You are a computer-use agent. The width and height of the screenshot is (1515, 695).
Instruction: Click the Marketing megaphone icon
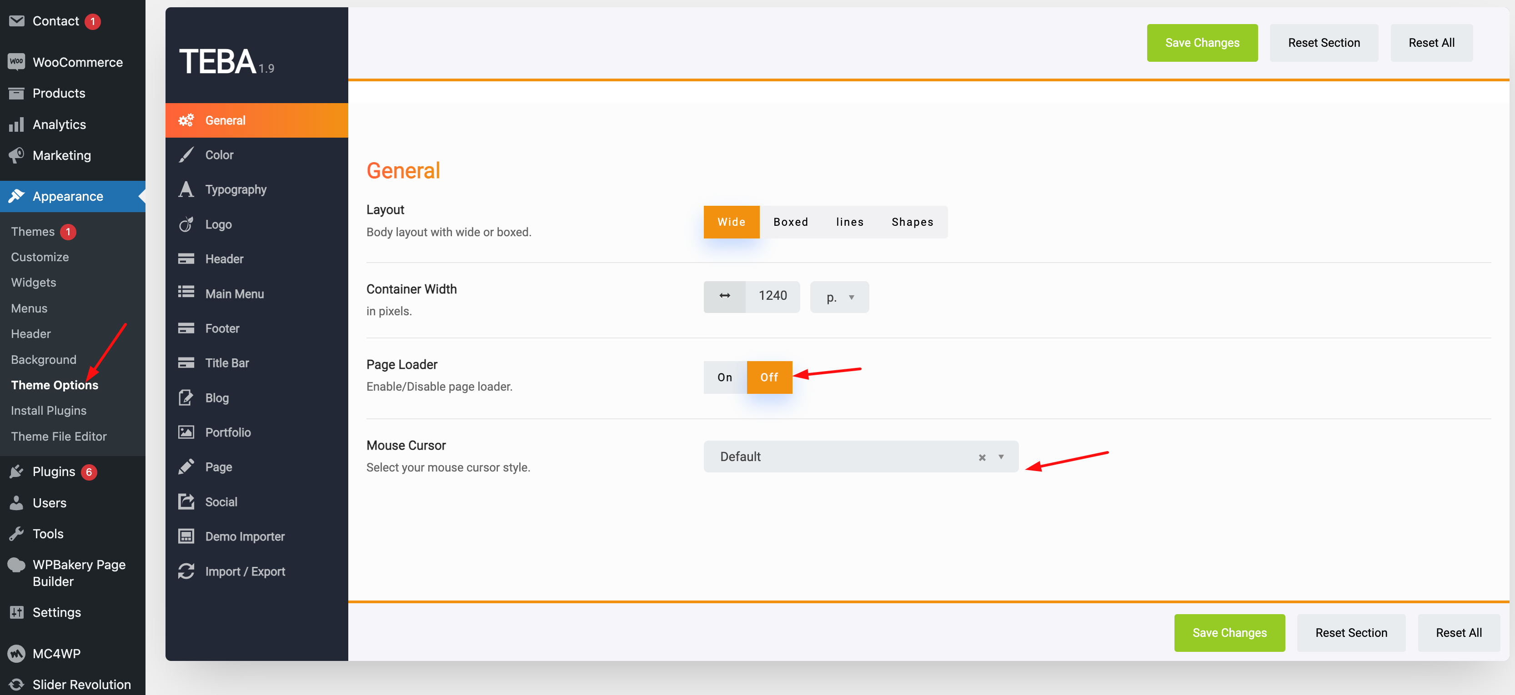point(16,155)
